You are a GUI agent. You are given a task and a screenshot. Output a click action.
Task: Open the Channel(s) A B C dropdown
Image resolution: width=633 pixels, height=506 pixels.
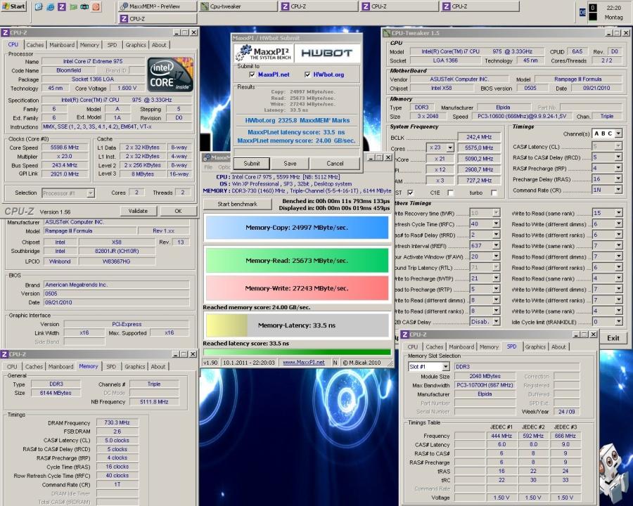click(x=618, y=133)
